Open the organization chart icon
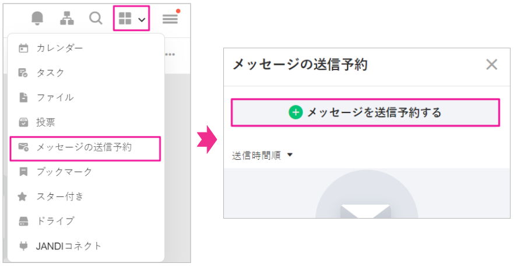 coord(67,19)
